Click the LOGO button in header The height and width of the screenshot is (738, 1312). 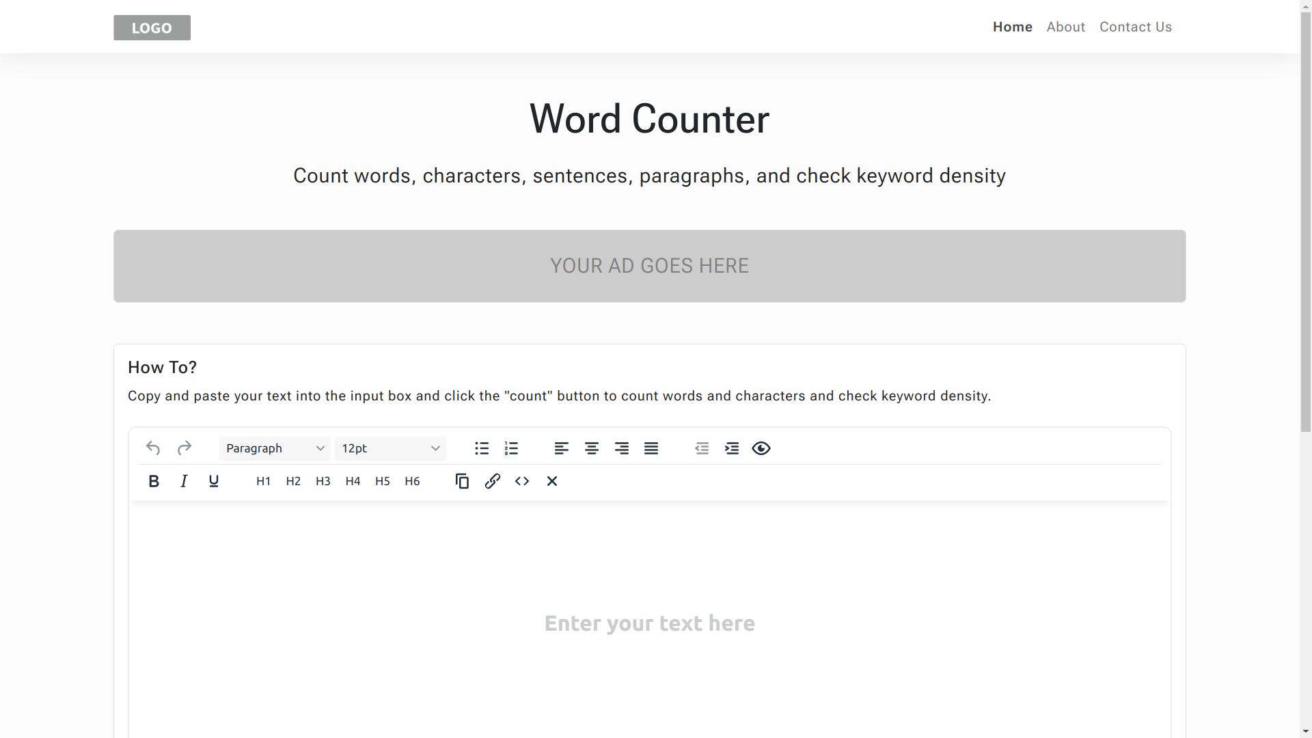point(152,28)
